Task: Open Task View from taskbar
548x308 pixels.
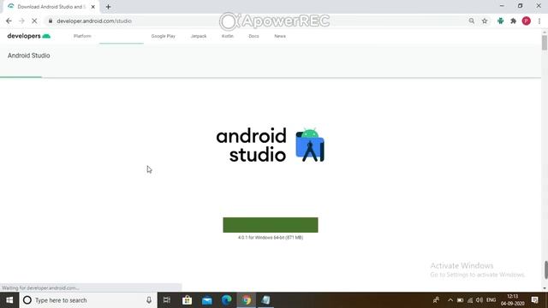Action: 167,300
